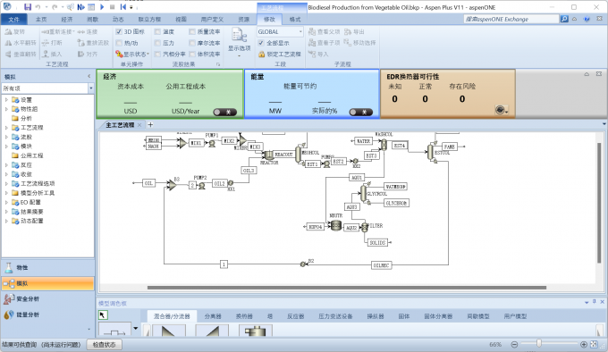Viewport: 608px width, 352px height.
Task: Open the 文件 menu tab
Action: click(14, 20)
